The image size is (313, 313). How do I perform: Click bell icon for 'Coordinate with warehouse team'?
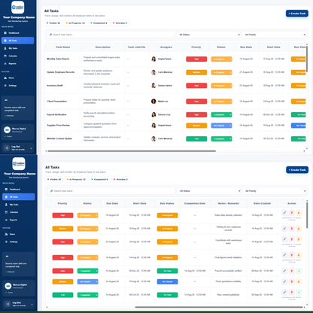pyautogui.click(x=299, y=239)
